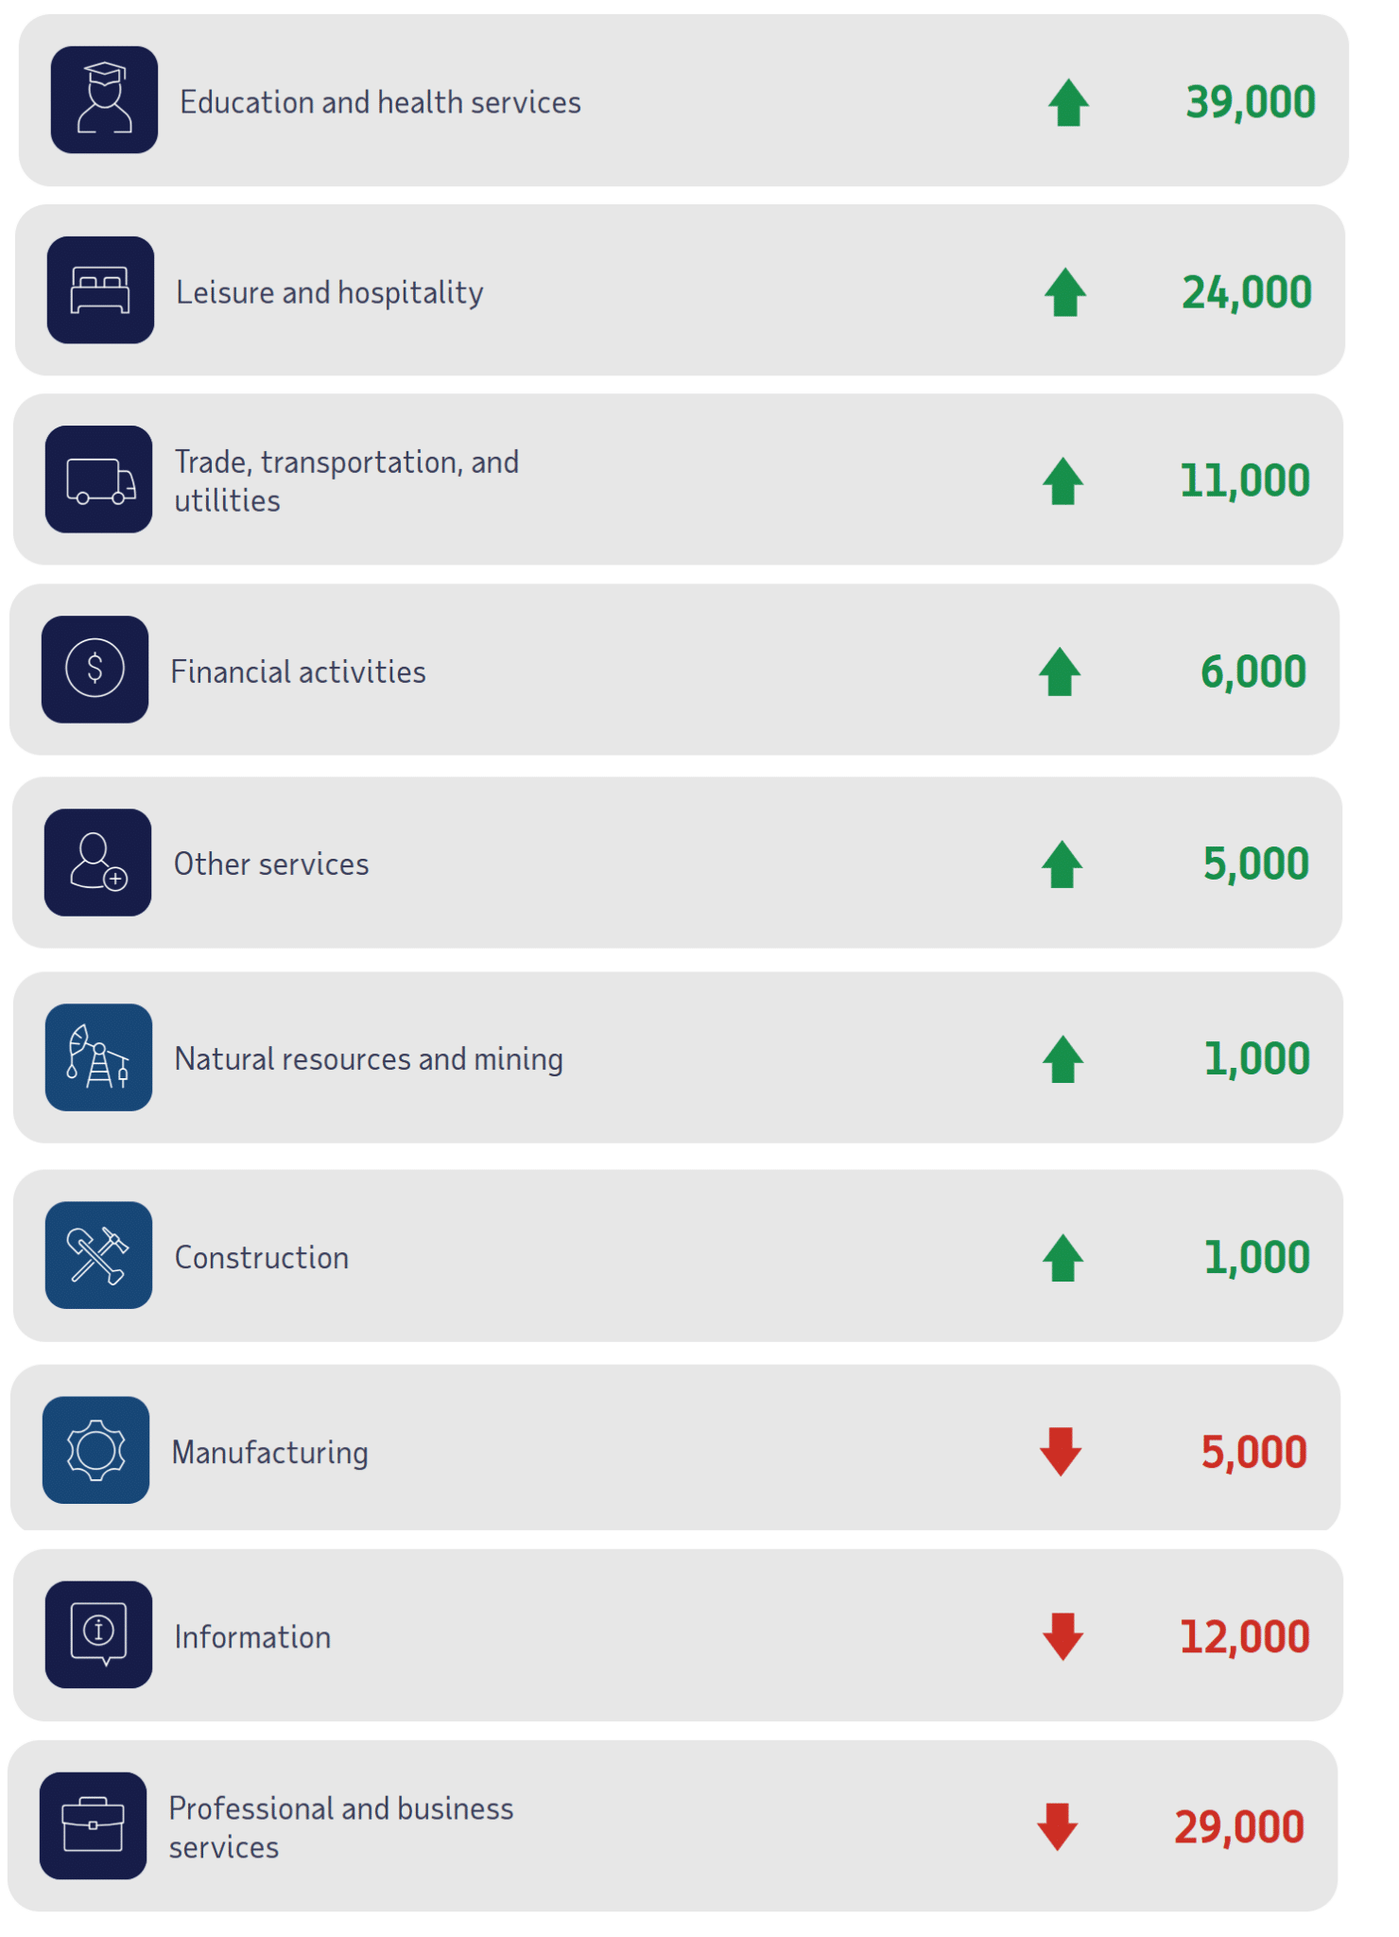Click the "Natural resources and mining" label
The width and height of the screenshot is (1399, 1937).
tap(369, 1058)
